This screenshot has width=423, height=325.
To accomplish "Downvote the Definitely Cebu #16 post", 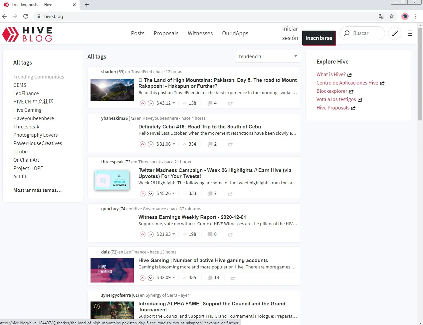I will pos(150,144).
